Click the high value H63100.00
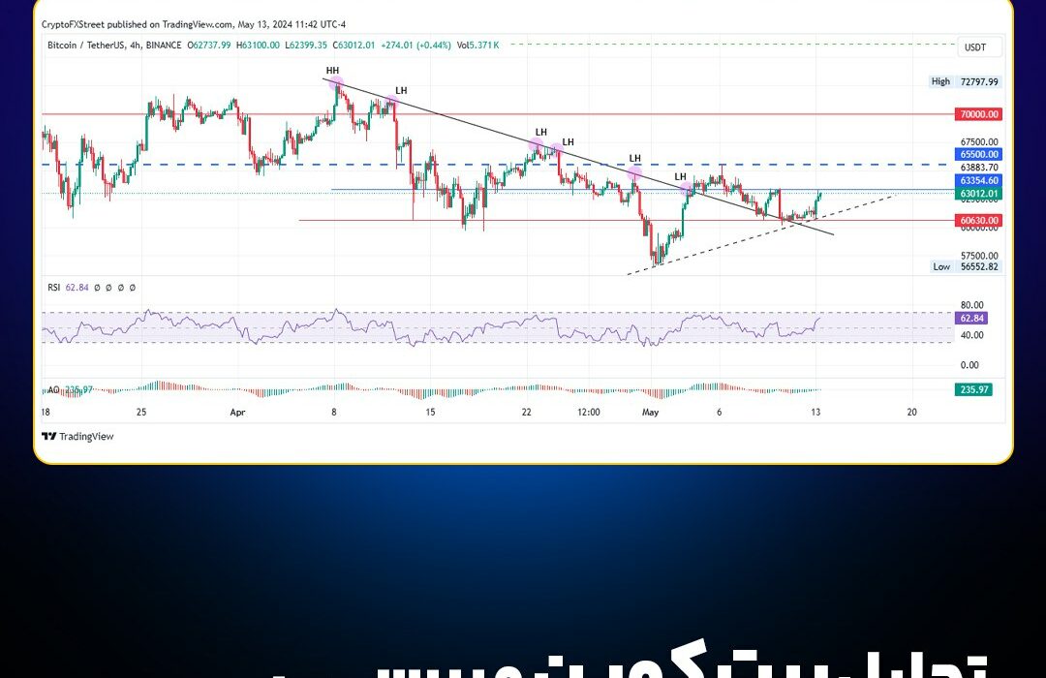This screenshot has height=678, width=1046. click(x=259, y=46)
